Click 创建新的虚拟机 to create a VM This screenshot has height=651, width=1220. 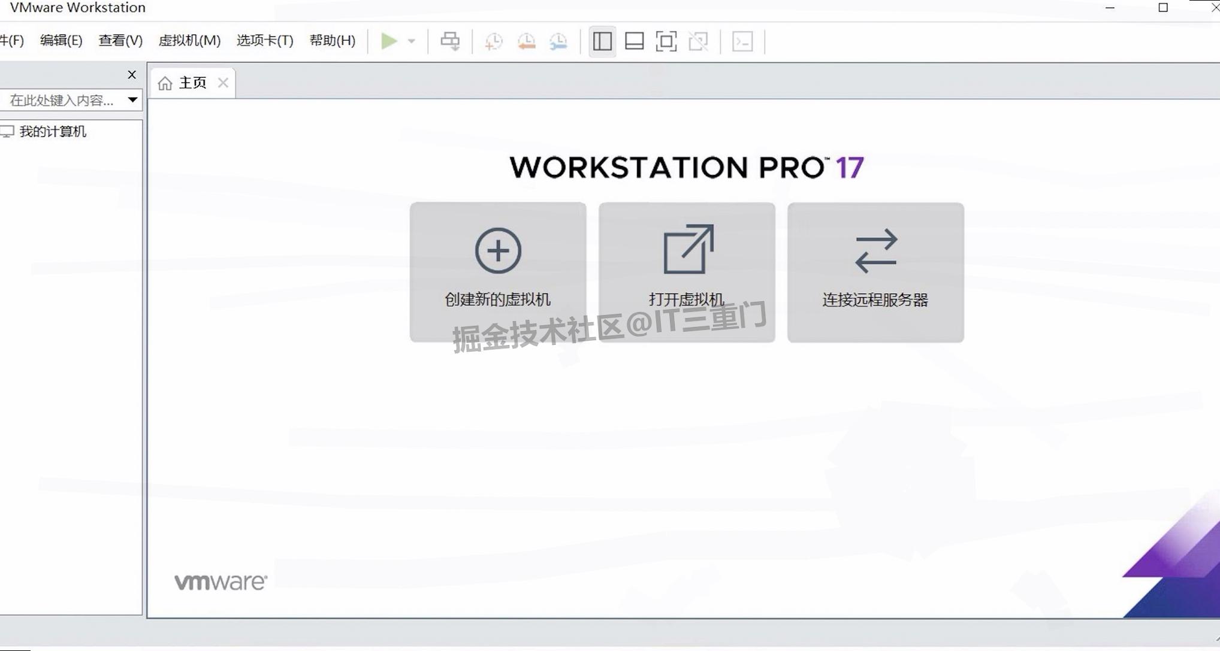point(497,272)
